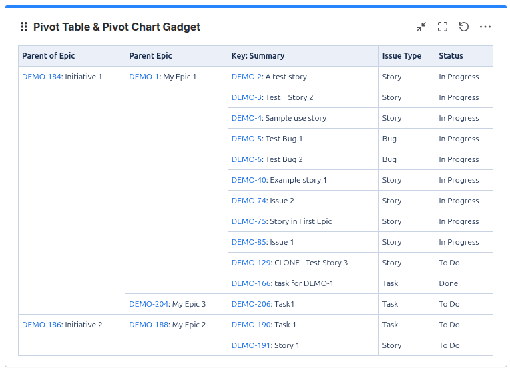Open the DEMO-1 epic link
The width and height of the screenshot is (510, 370).
(x=144, y=77)
